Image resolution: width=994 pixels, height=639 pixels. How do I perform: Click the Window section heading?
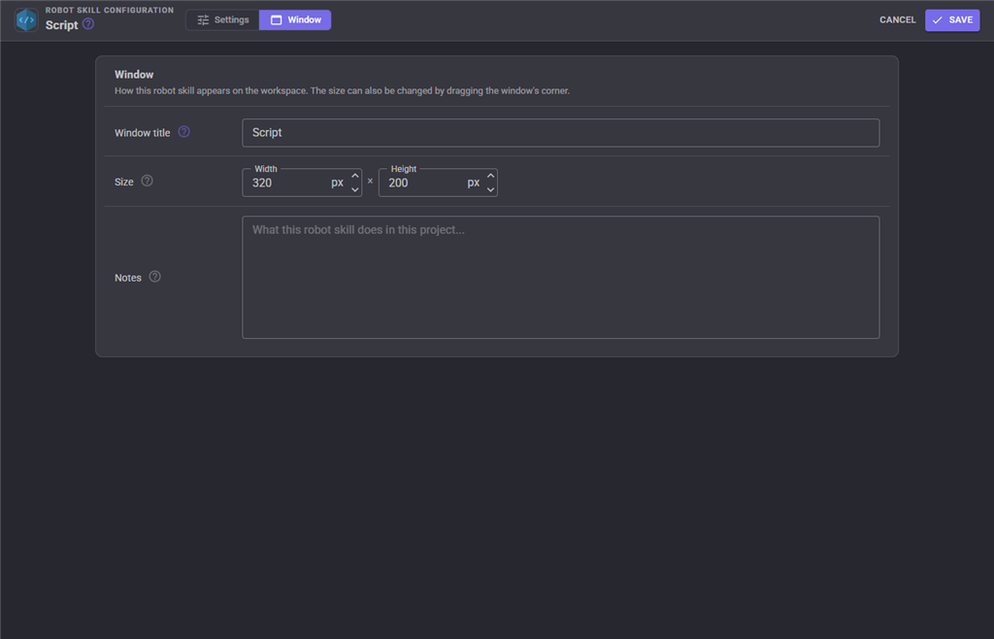tap(134, 75)
